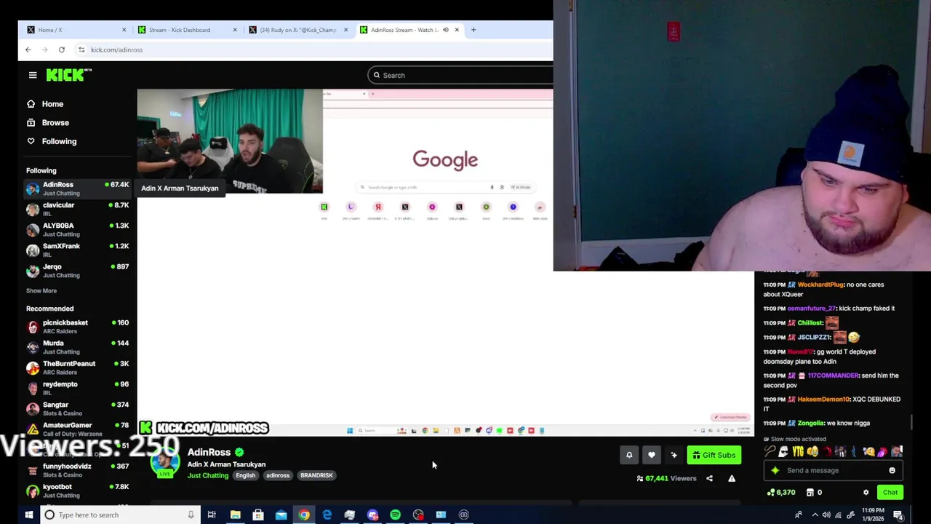The image size is (931, 524).
Task: Close the Kick Dashboard tab
Action: tap(234, 30)
